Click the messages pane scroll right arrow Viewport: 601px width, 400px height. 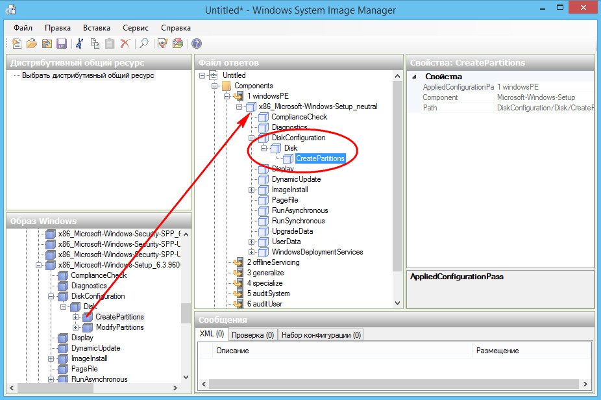[x=585, y=384]
